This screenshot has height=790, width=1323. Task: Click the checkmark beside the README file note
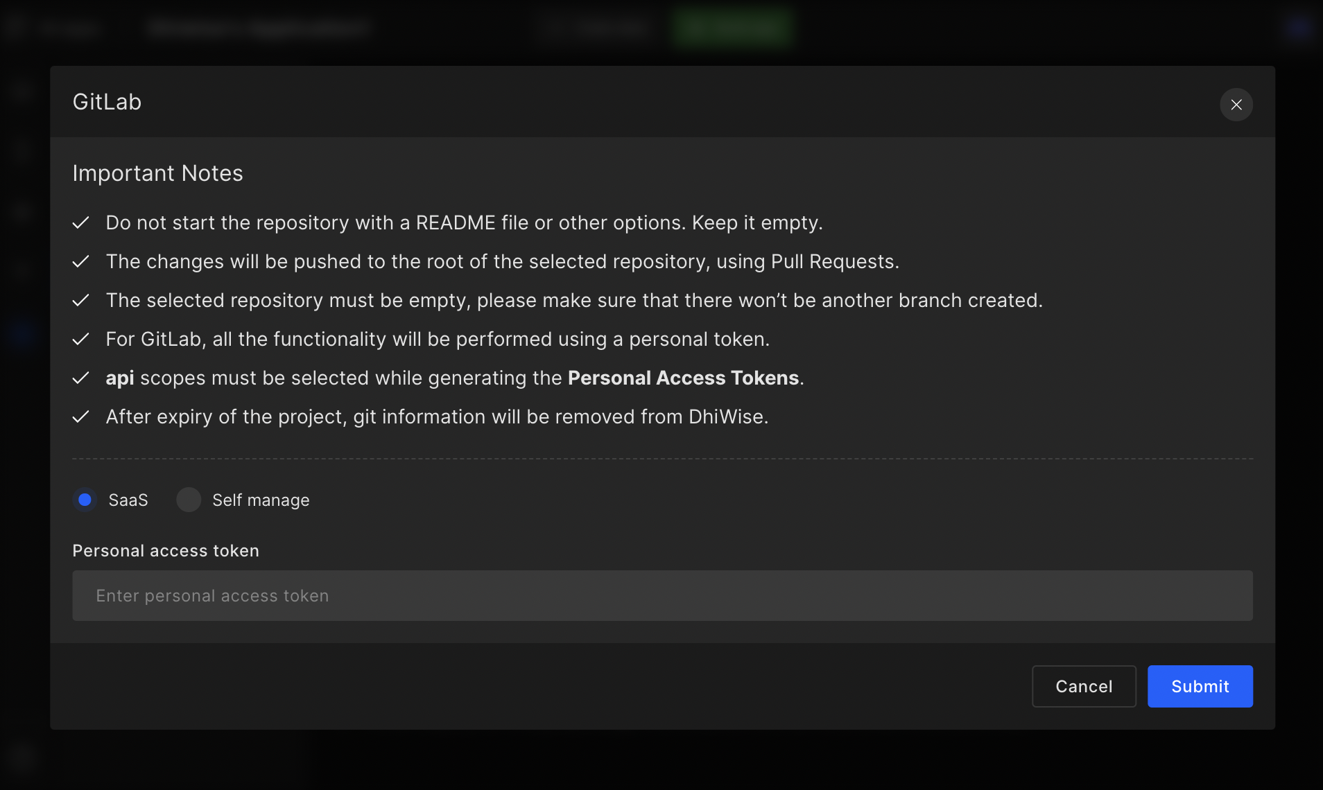pos(81,222)
